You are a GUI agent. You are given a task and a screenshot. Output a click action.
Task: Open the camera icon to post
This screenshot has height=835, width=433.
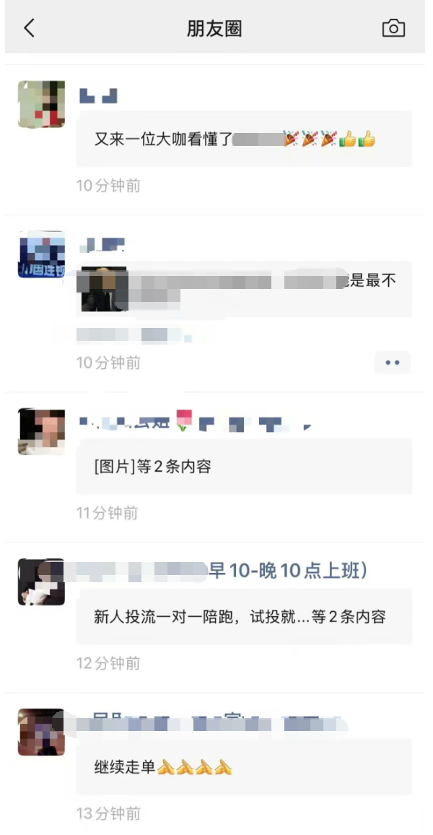click(393, 27)
